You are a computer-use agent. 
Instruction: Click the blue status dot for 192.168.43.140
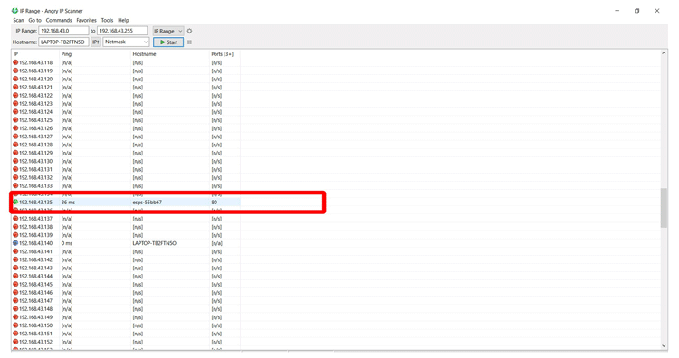click(15, 243)
